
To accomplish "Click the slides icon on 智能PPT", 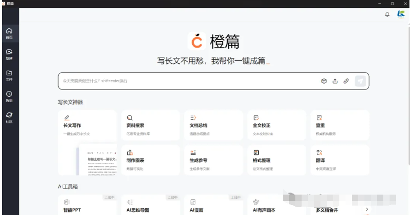I will (67, 202).
